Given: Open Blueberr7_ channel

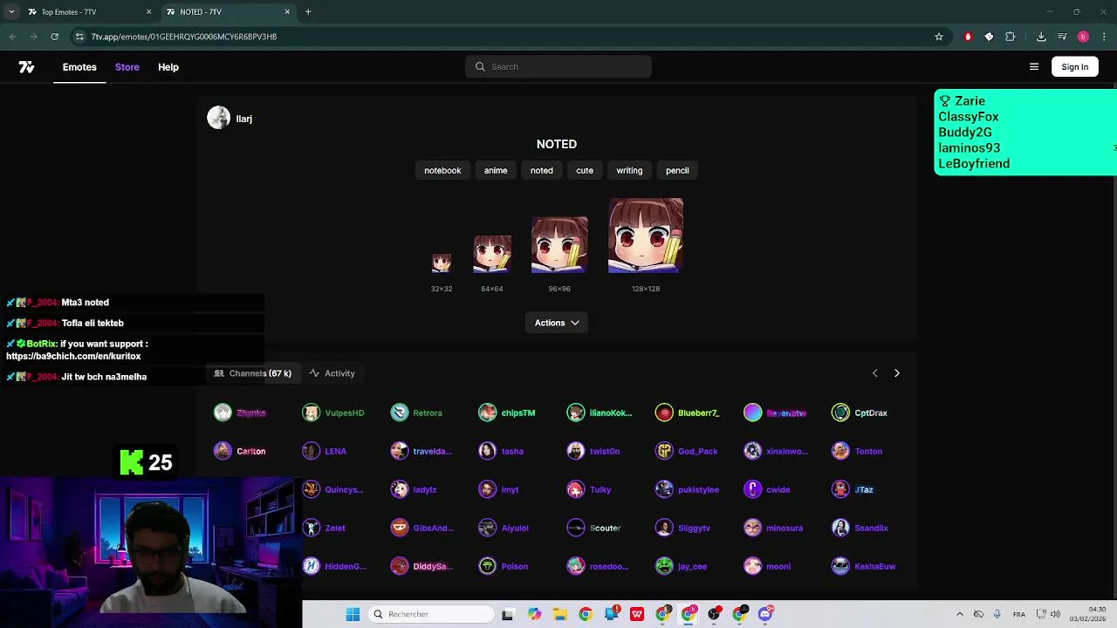Looking at the screenshot, I should coord(688,413).
